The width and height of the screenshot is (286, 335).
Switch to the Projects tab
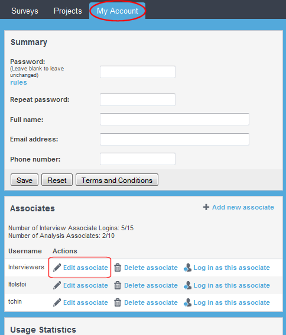click(67, 11)
